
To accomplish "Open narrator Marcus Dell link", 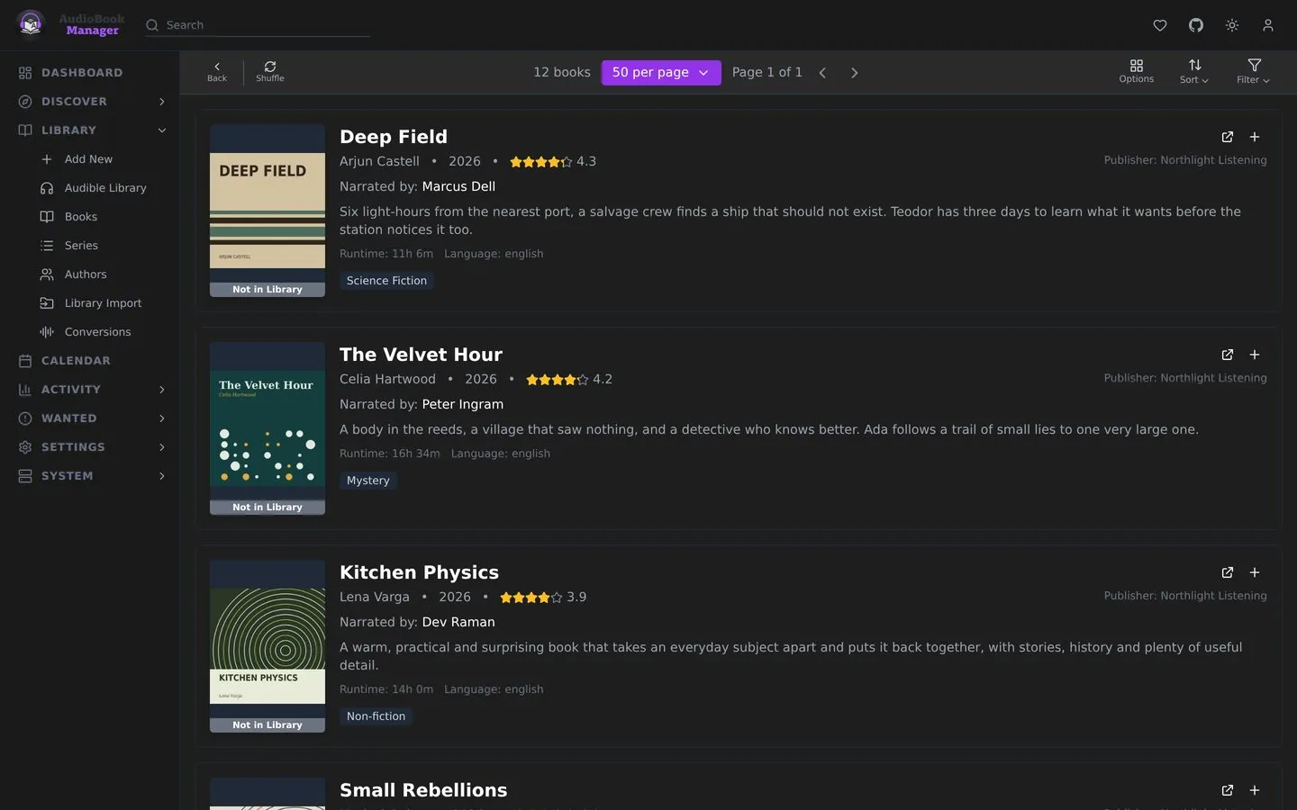I will pos(458,186).
